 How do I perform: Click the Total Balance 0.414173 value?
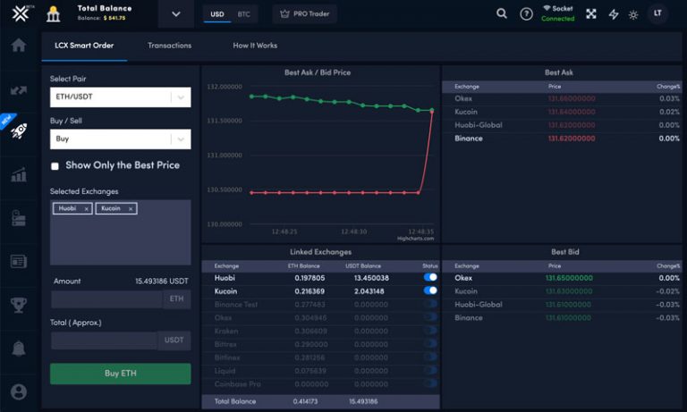pos(305,401)
